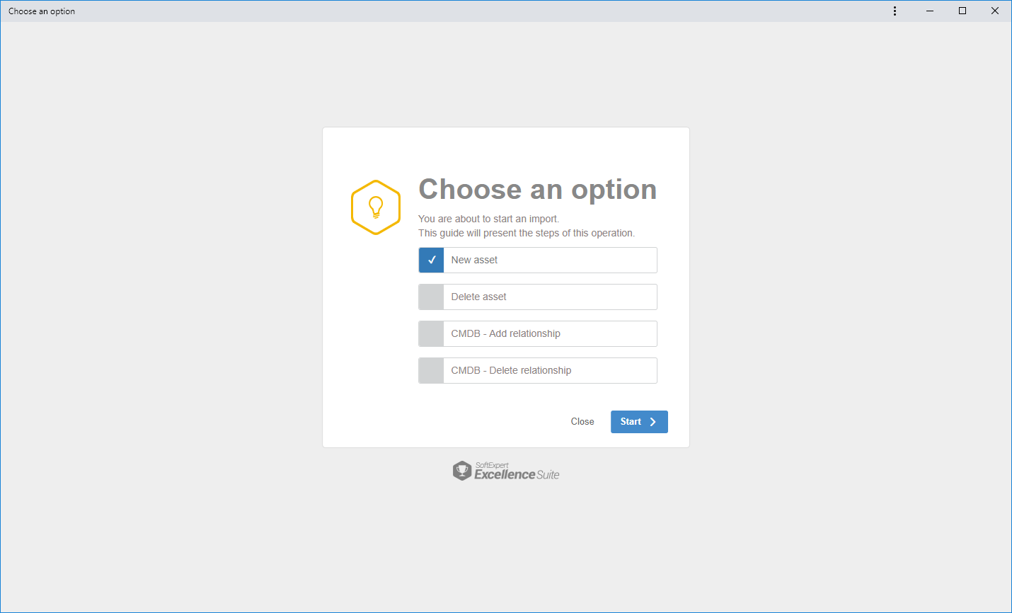Click the arrow chevron on Start button
Image resolution: width=1012 pixels, height=613 pixels.
click(652, 422)
